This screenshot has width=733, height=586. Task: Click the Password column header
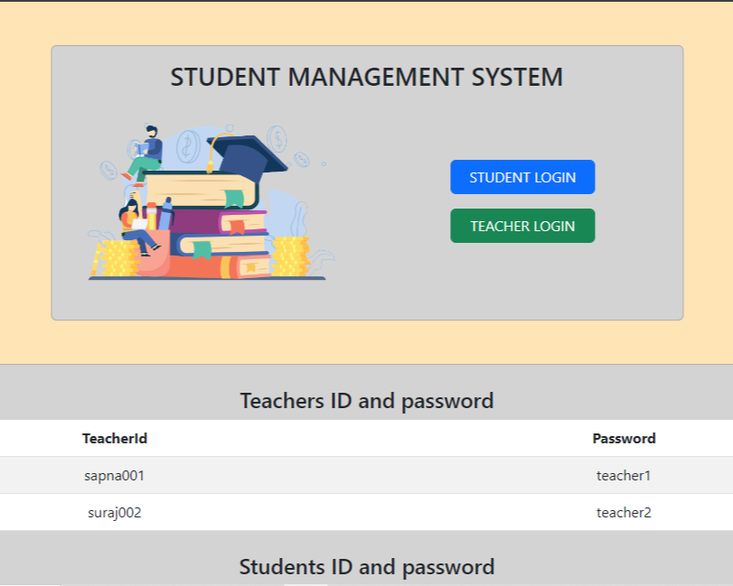pyautogui.click(x=624, y=439)
